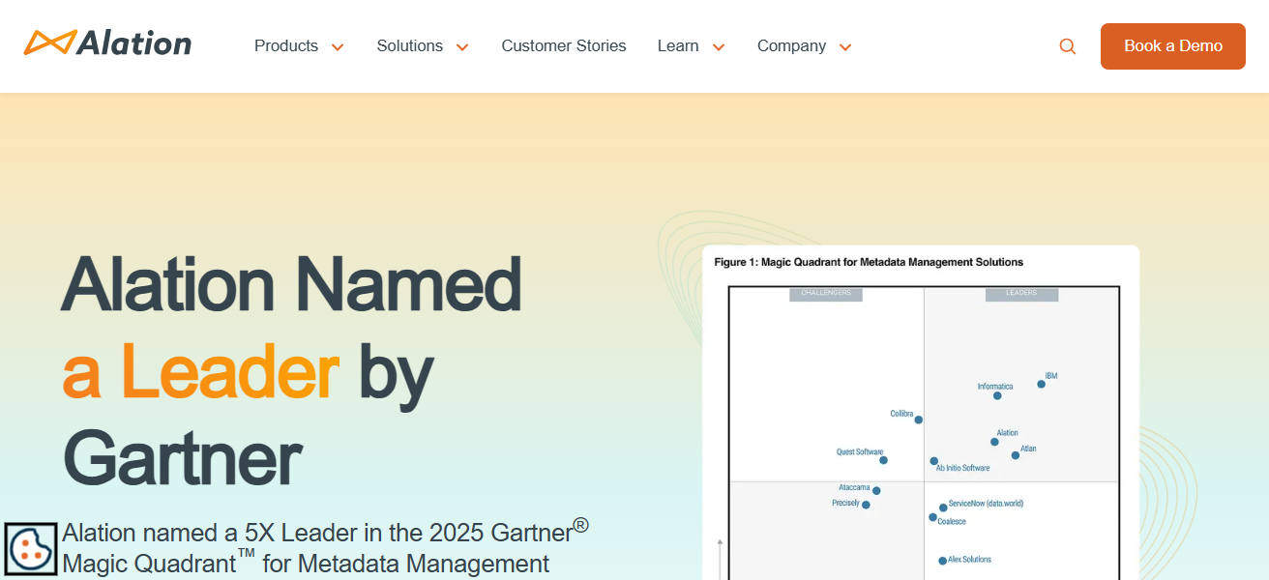Viewport: 1269px width, 580px height.
Task: Expand the Learn chevron arrow
Action: (719, 47)
